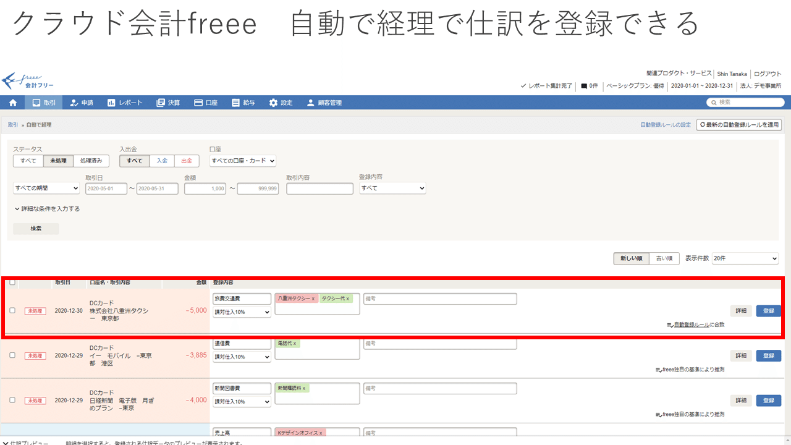The height and width of the screenshot is (445, 791).
Task: Check the イー モバイル row checkbox
Action: tap(12, 355)
